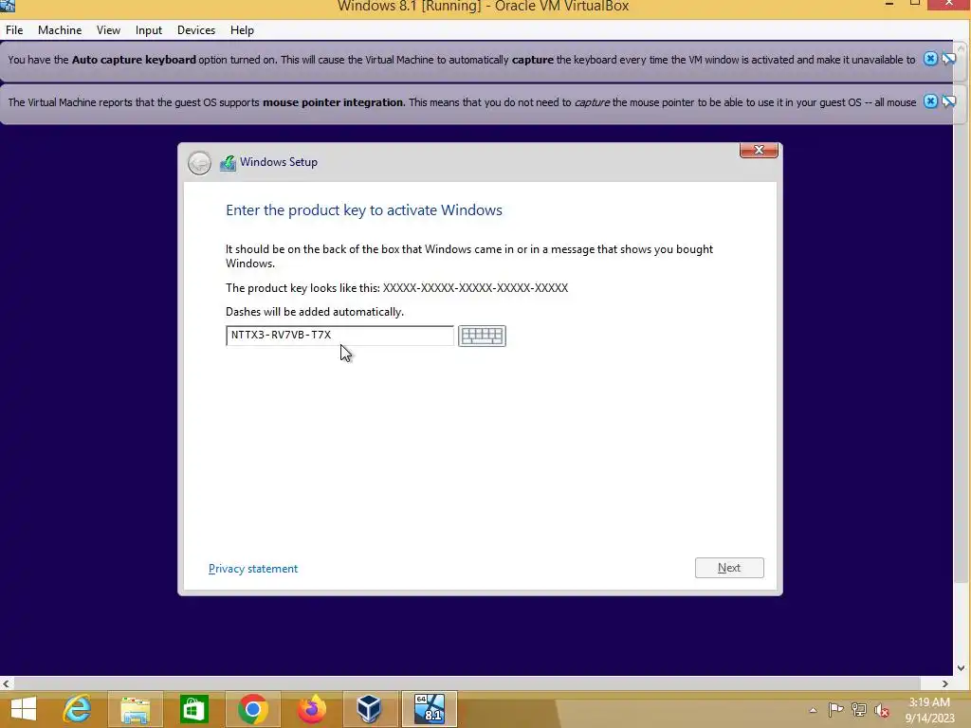
Task: Select the Windows 8.1 VM taskbar icon
Action: tap(430, 709)
